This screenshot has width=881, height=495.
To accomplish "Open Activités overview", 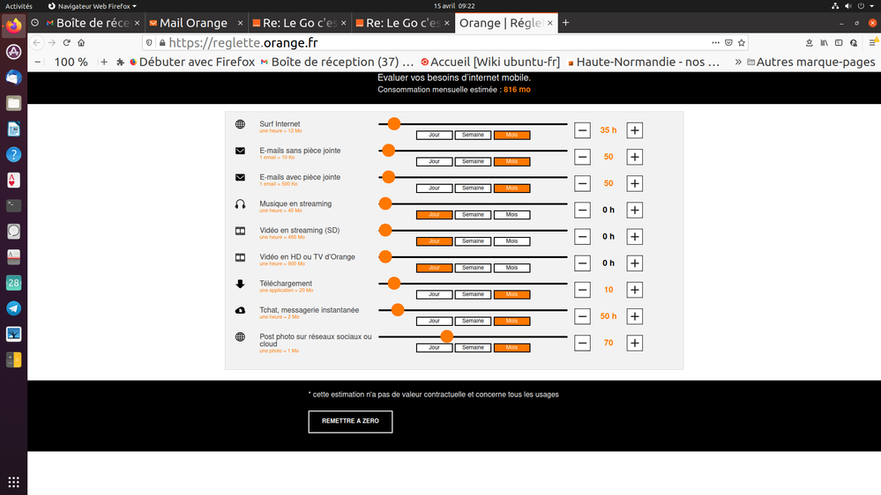I will pyautogui.click(x=19, y=6).
